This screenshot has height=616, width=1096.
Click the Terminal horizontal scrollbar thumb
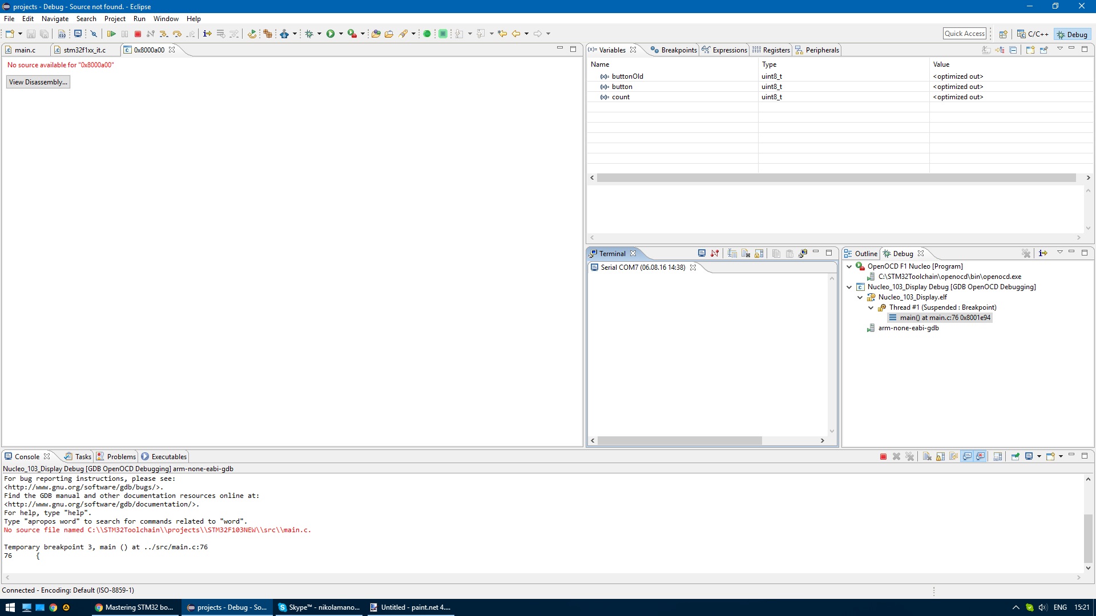679,440
